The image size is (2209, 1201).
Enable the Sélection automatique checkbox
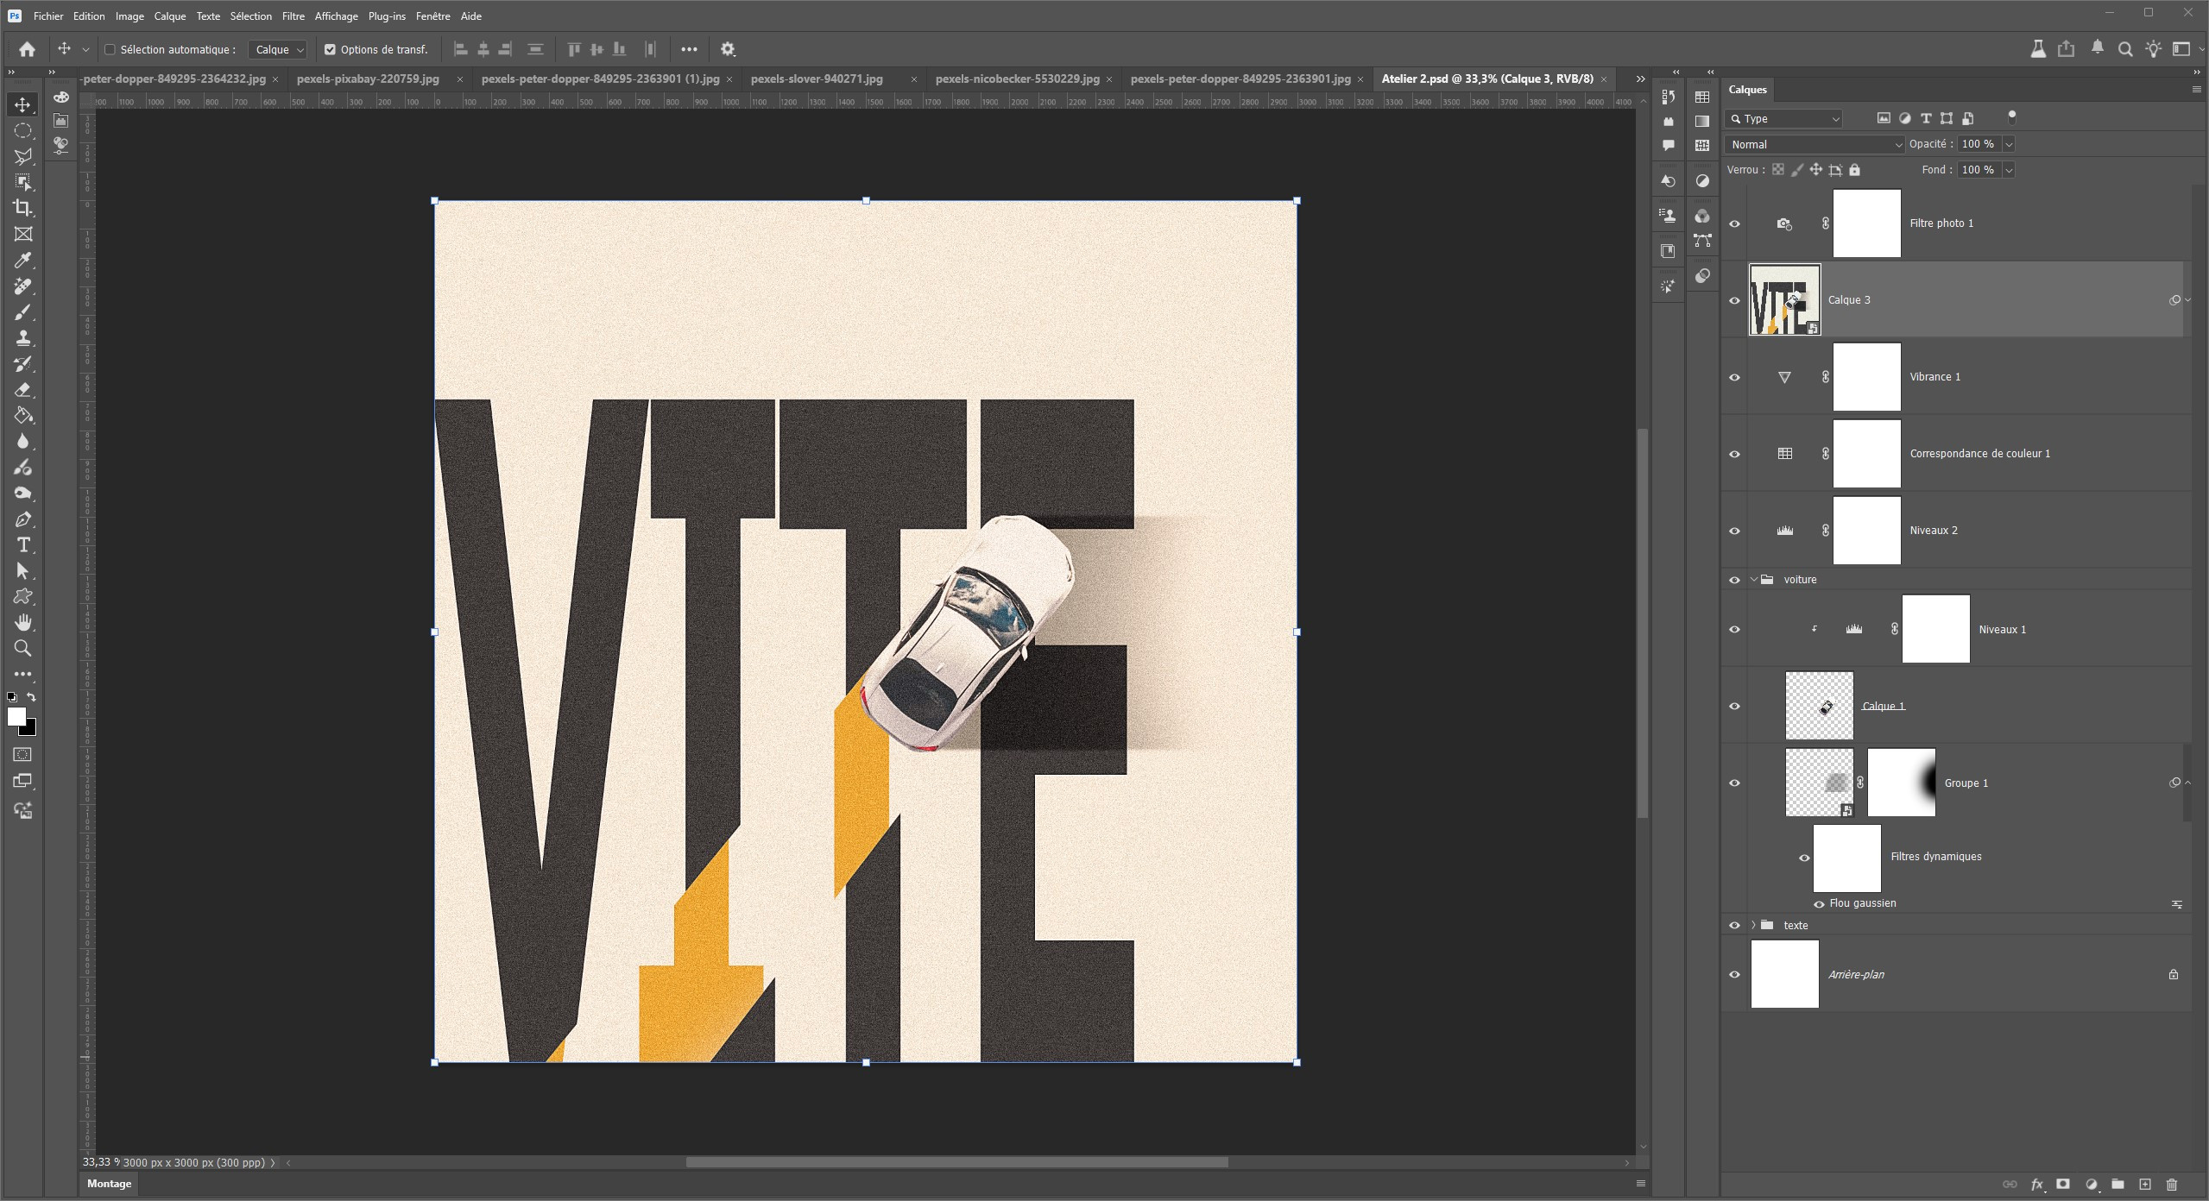[x=110, y=50]
